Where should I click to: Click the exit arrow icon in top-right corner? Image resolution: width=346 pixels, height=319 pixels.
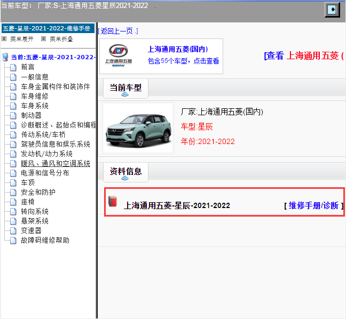point(332,10)
